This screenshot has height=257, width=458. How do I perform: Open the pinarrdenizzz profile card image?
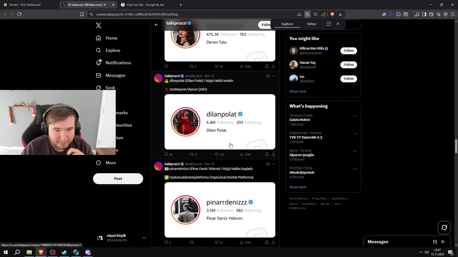(220, 210)
